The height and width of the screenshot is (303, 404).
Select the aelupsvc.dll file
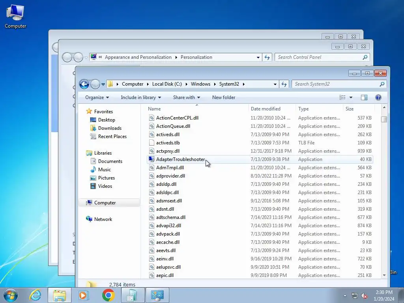[168, 267]
